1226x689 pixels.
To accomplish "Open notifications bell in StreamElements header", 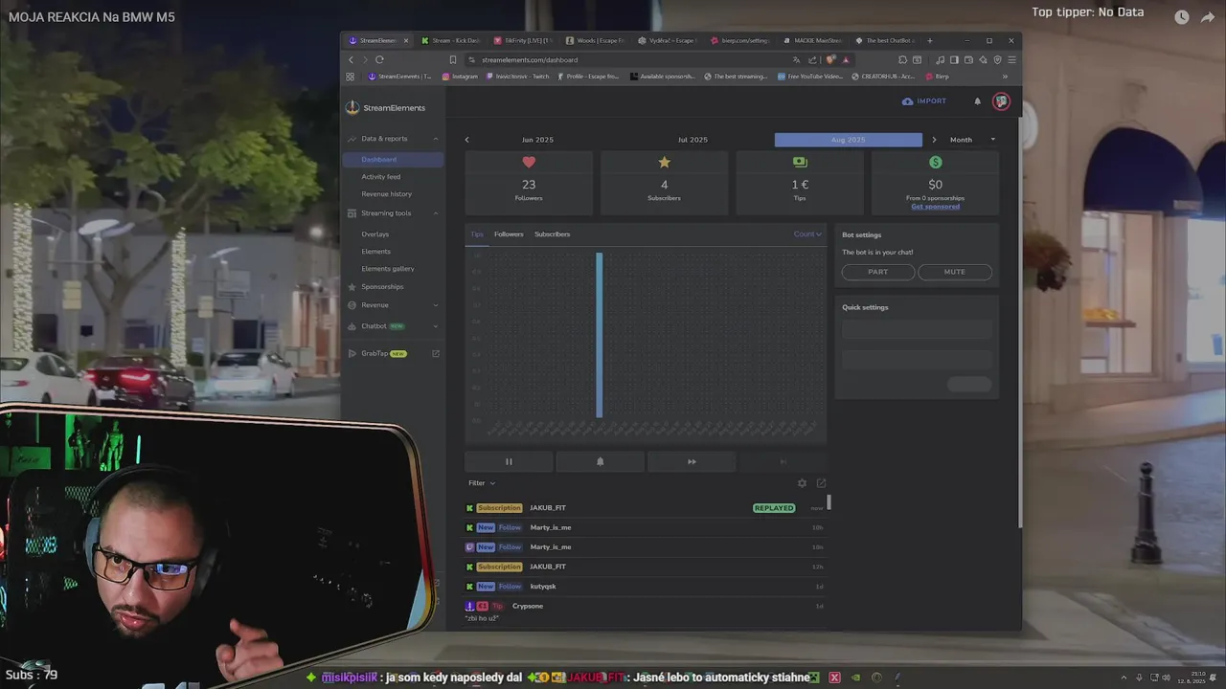I will 978,101.
